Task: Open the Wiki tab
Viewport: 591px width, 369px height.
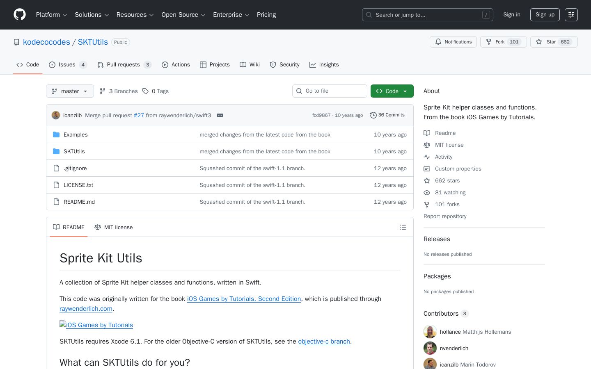Action: pyautogui.click(x=250, y=65)
